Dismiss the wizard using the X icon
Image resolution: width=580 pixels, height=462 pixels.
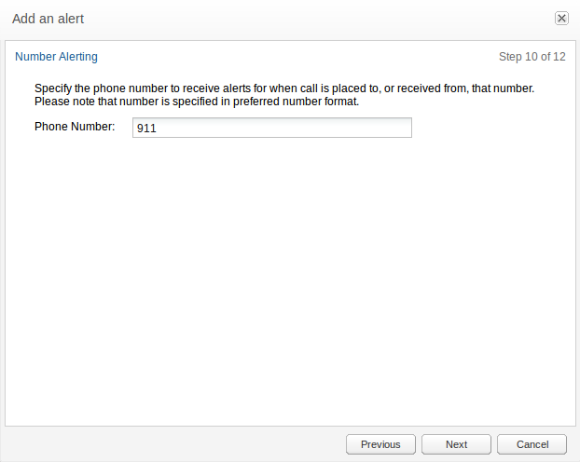(x=561, y=18)
